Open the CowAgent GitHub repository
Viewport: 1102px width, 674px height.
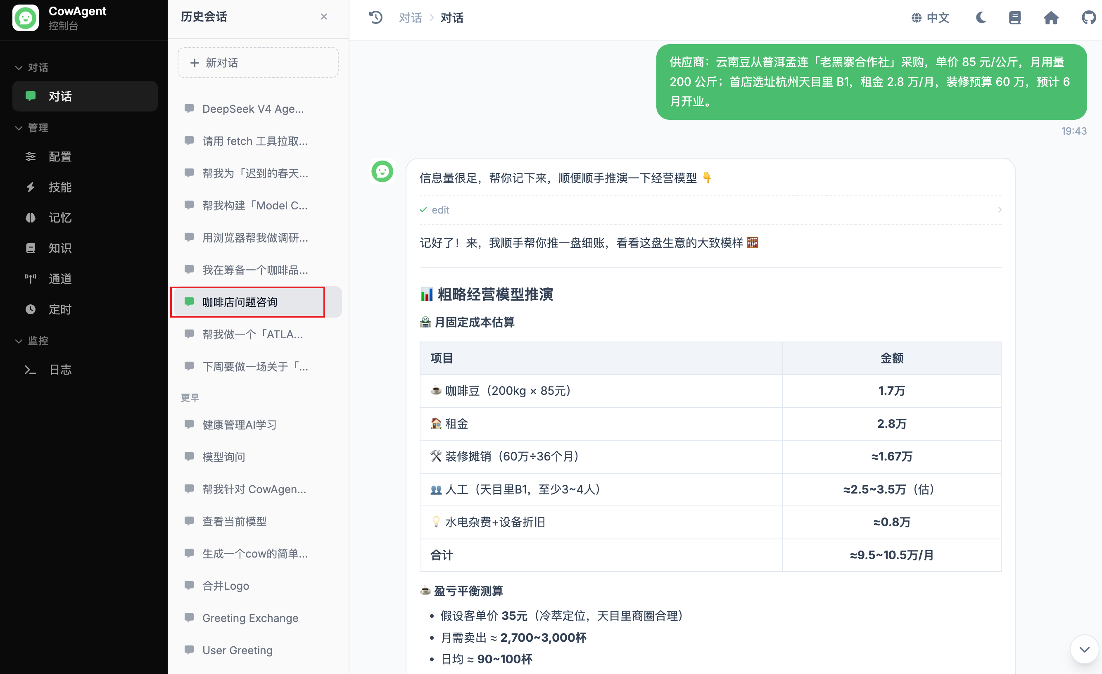coord(1088,17)
